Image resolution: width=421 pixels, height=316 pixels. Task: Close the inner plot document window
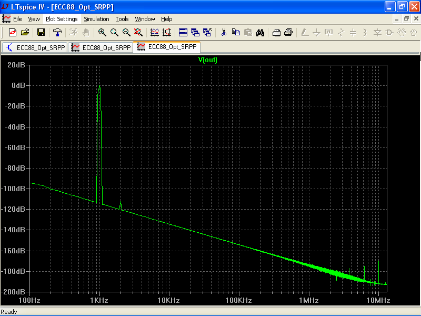click(x=416, y=19)
